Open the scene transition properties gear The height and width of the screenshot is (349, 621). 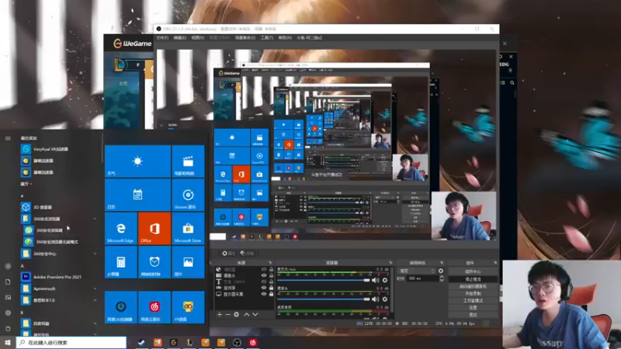[x=441, y=271]
